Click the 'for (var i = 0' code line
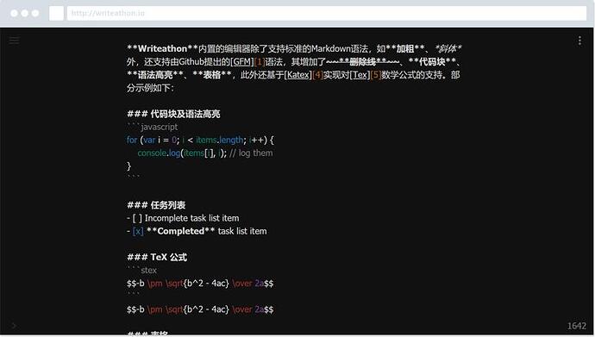 [x=200, y=140]
